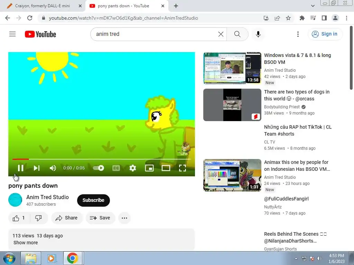Screen dimensions: 354x265
Task: Open the two types of dogs Shorts thumbnail
Action: point(232,105)
